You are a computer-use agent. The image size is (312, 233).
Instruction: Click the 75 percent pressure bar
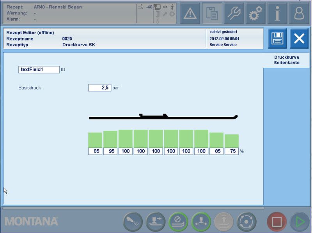click(x=232, y=141)
